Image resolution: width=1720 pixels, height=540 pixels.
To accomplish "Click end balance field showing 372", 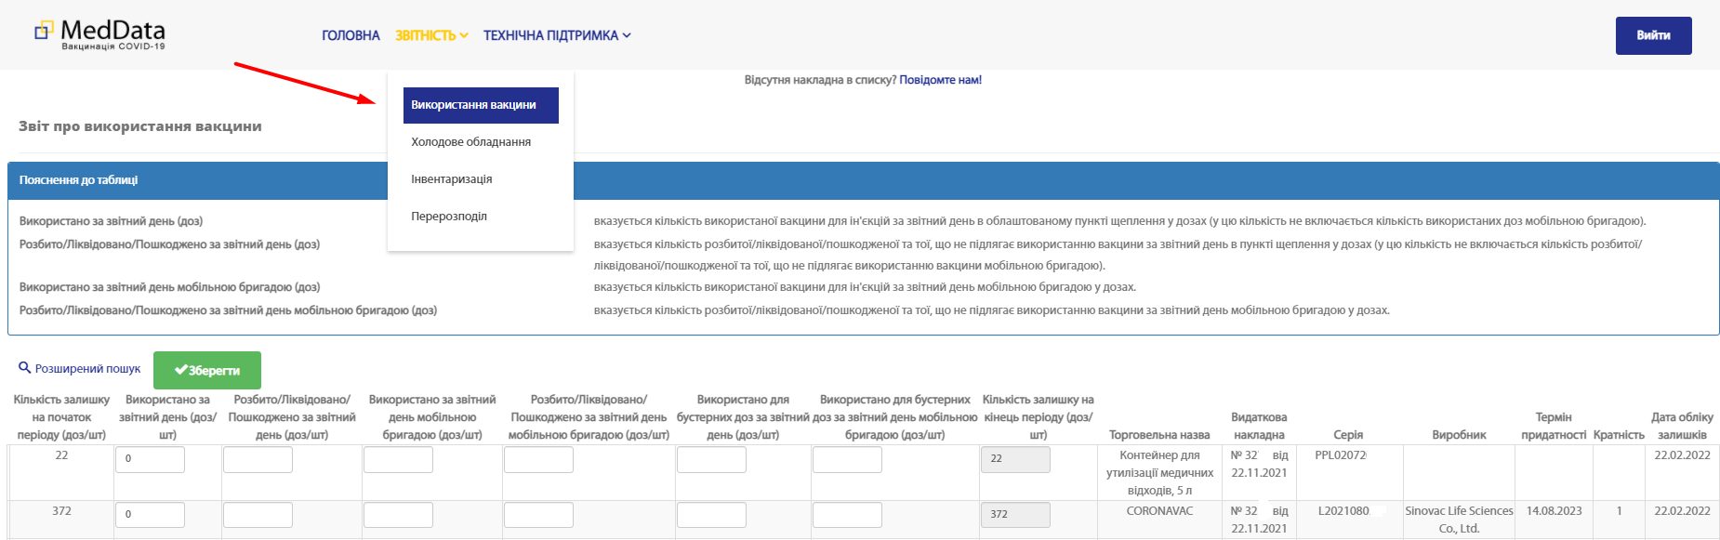I will [1015, 515].
